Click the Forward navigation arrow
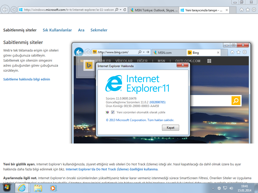This screenshot has width=258, height=193. (x=14, y=10)
